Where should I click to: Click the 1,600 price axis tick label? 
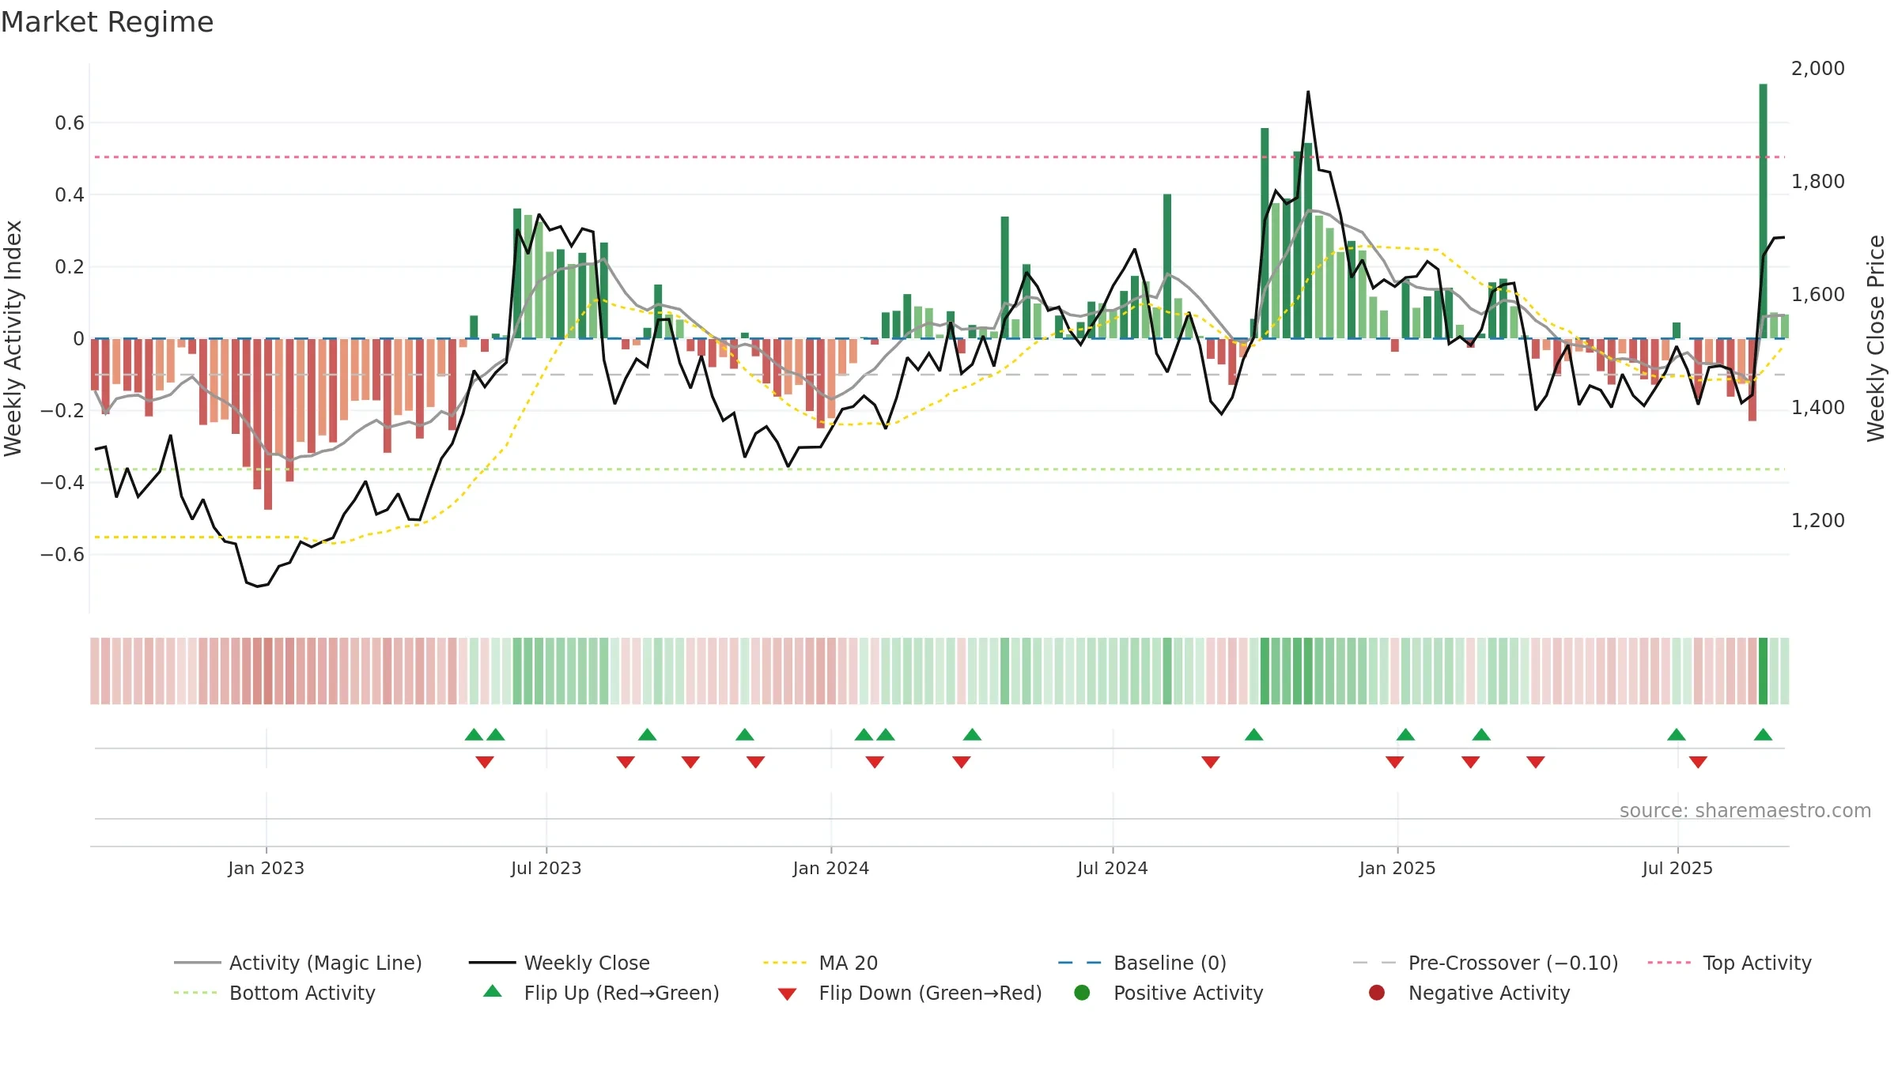coord(1817,295)
